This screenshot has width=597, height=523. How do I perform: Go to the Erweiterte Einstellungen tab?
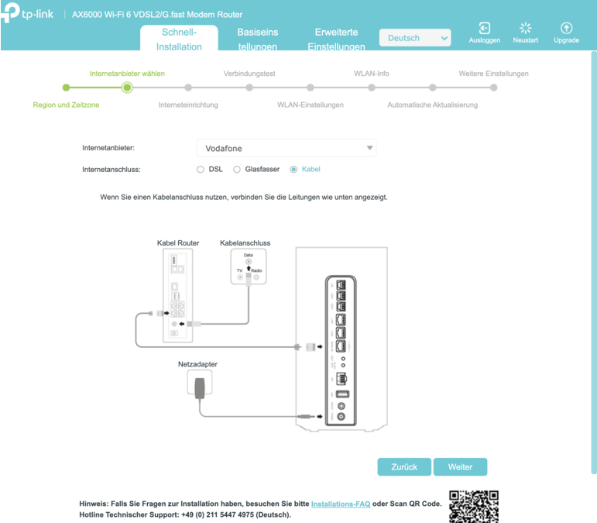click(336, 40)
